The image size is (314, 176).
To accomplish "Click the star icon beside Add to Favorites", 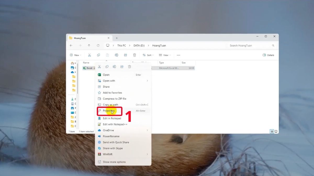I will [99, 93].
